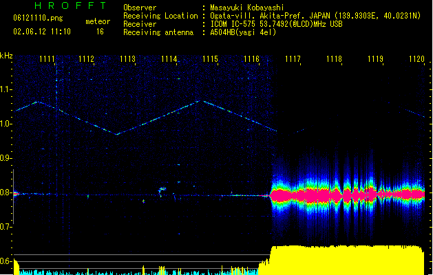Click time marker 1117
The image size is (433, 275).
(293, 59)
